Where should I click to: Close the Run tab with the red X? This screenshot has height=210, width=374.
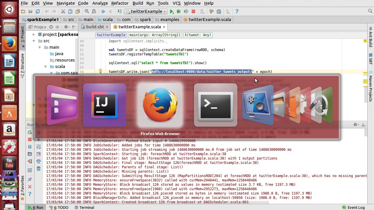(30, 187)
